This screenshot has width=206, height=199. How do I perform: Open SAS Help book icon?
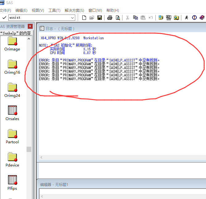(x=202, y=18)
